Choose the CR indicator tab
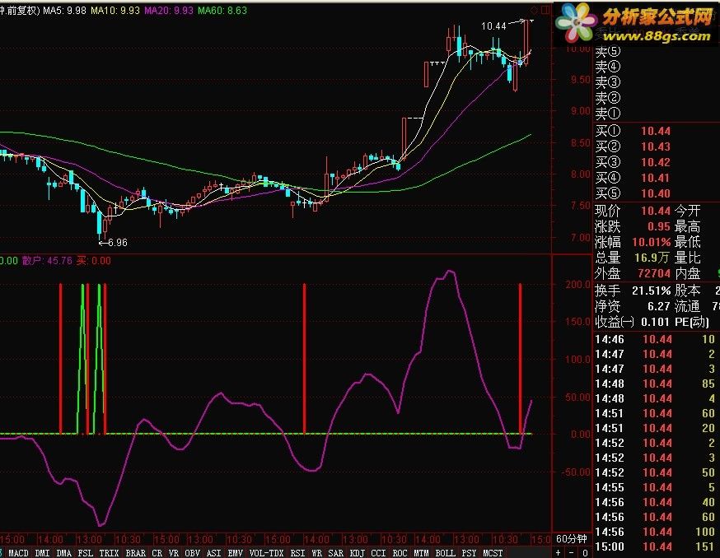 pos(157,553)
